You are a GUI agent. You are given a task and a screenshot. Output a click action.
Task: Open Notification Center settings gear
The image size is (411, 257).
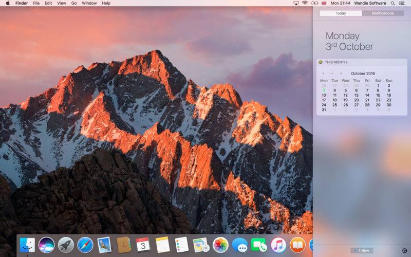404,250
